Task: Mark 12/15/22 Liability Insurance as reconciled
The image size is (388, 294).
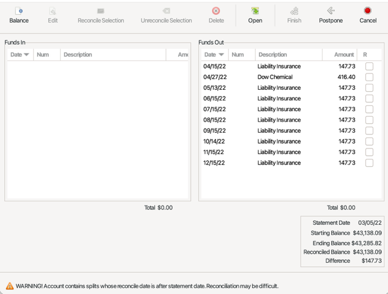Action: [x=369, y=163]
